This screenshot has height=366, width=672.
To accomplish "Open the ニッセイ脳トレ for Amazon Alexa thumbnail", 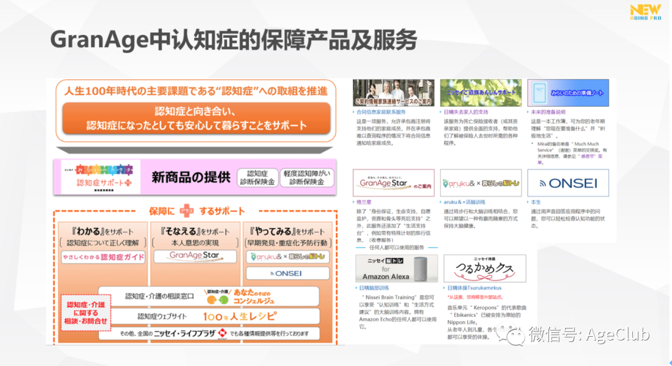I will [396, 268].
